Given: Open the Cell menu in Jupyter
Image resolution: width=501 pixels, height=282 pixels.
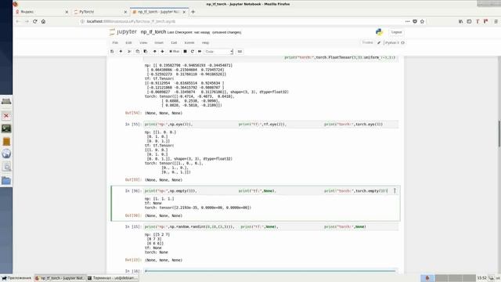Looking at the screenshot, I should pyautogui.click(x=174, y=42).
